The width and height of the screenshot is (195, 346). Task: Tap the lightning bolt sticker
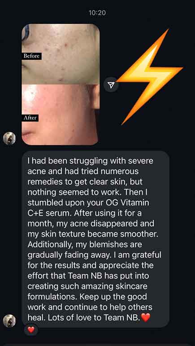coord(150,76)
